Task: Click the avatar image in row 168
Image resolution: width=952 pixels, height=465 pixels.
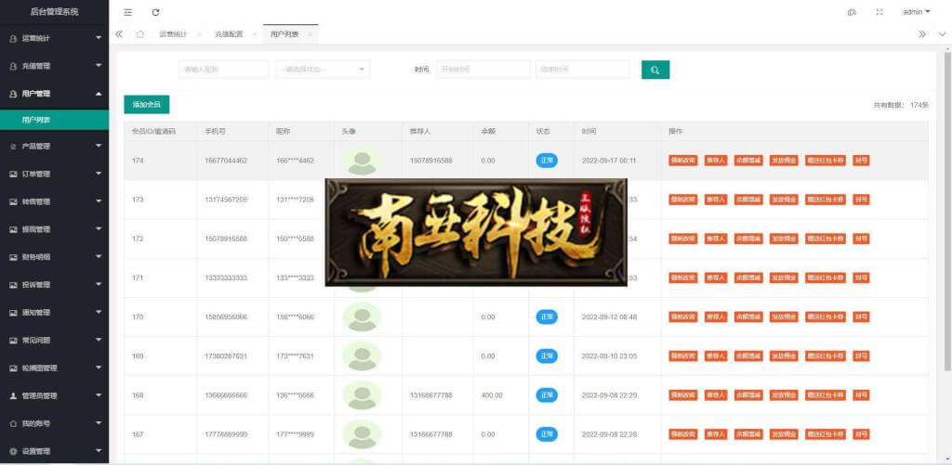Action: 362,395
